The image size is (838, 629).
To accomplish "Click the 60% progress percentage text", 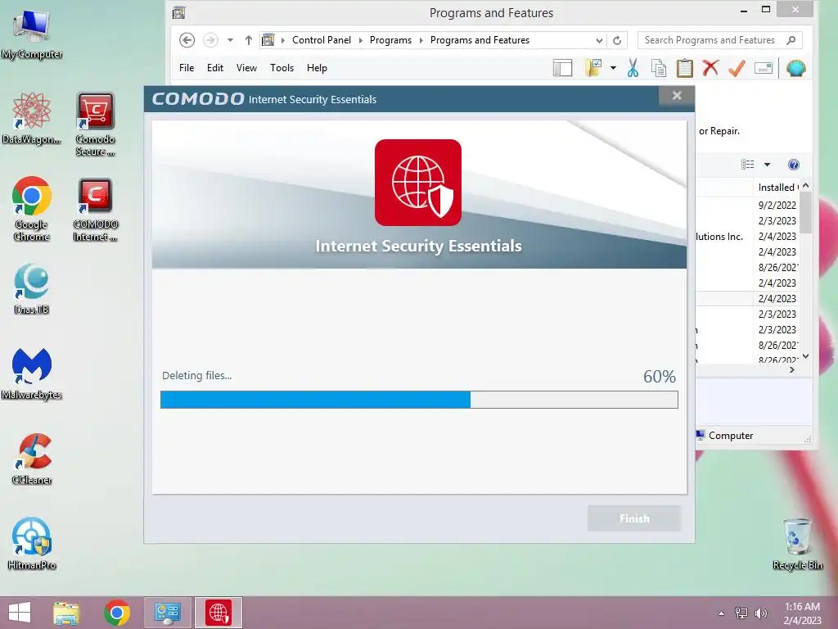I will 659,377.
